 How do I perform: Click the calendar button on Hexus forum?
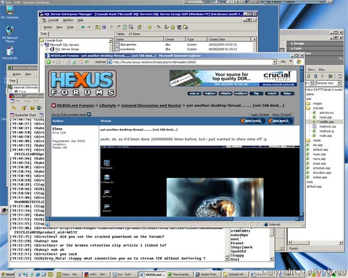pyautogui.click(x=225, y=94)
